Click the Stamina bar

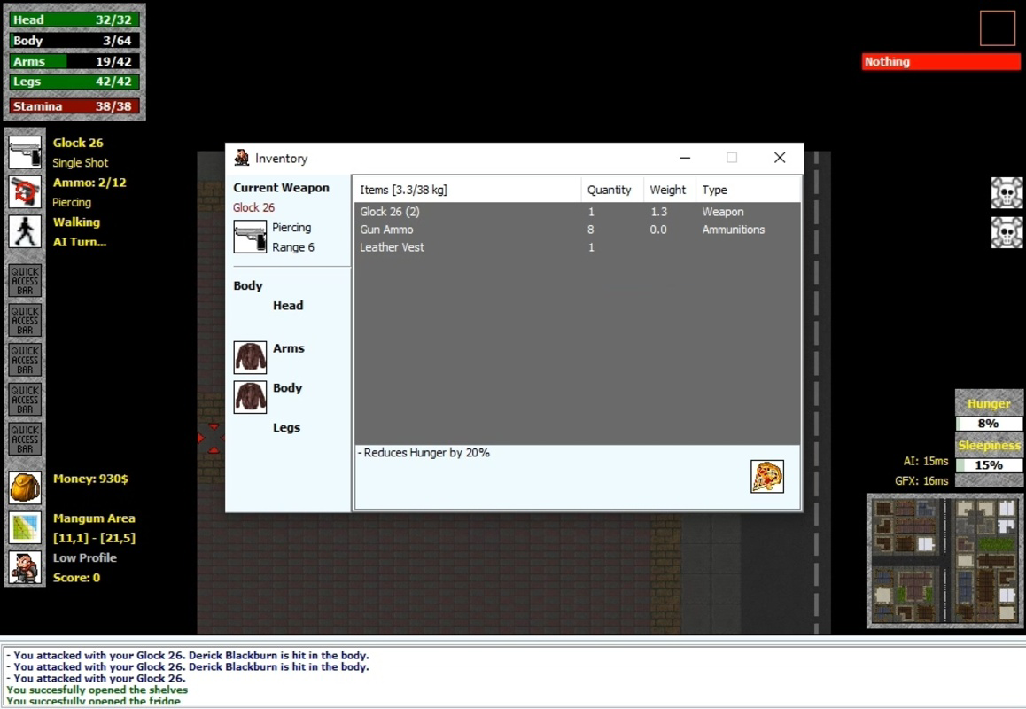[x=74, y=106]
